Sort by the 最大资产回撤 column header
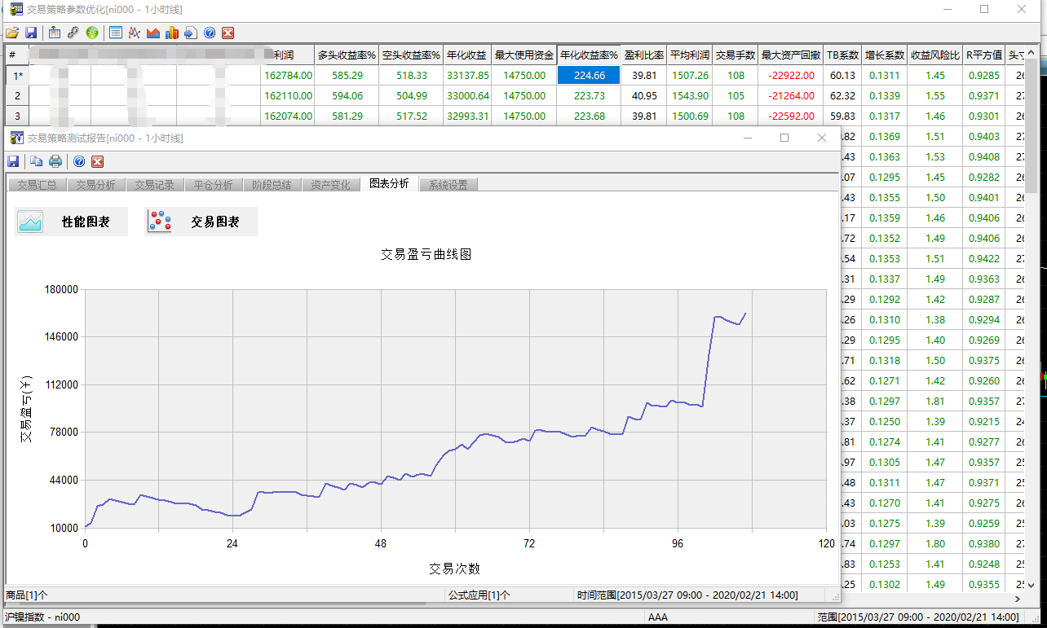 [x=790, y=55]
